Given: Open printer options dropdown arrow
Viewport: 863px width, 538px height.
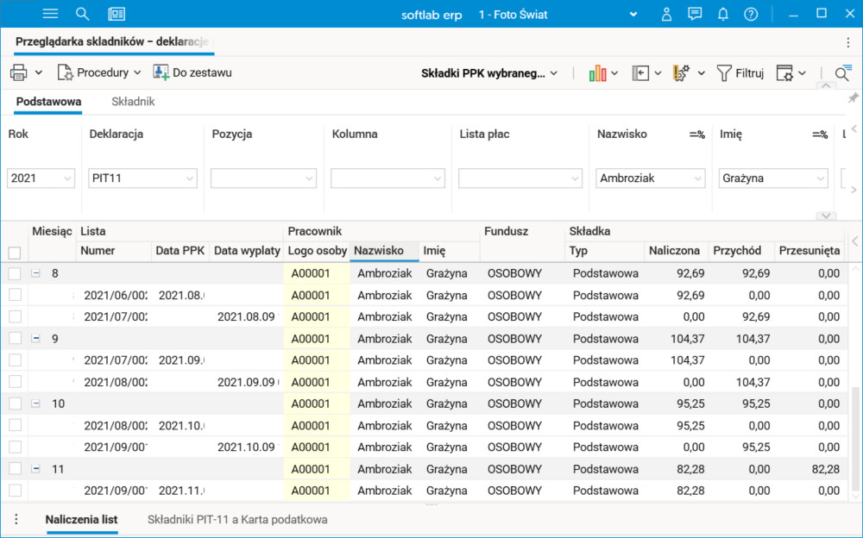Looking at the screenshot, I should click(39, 72).
